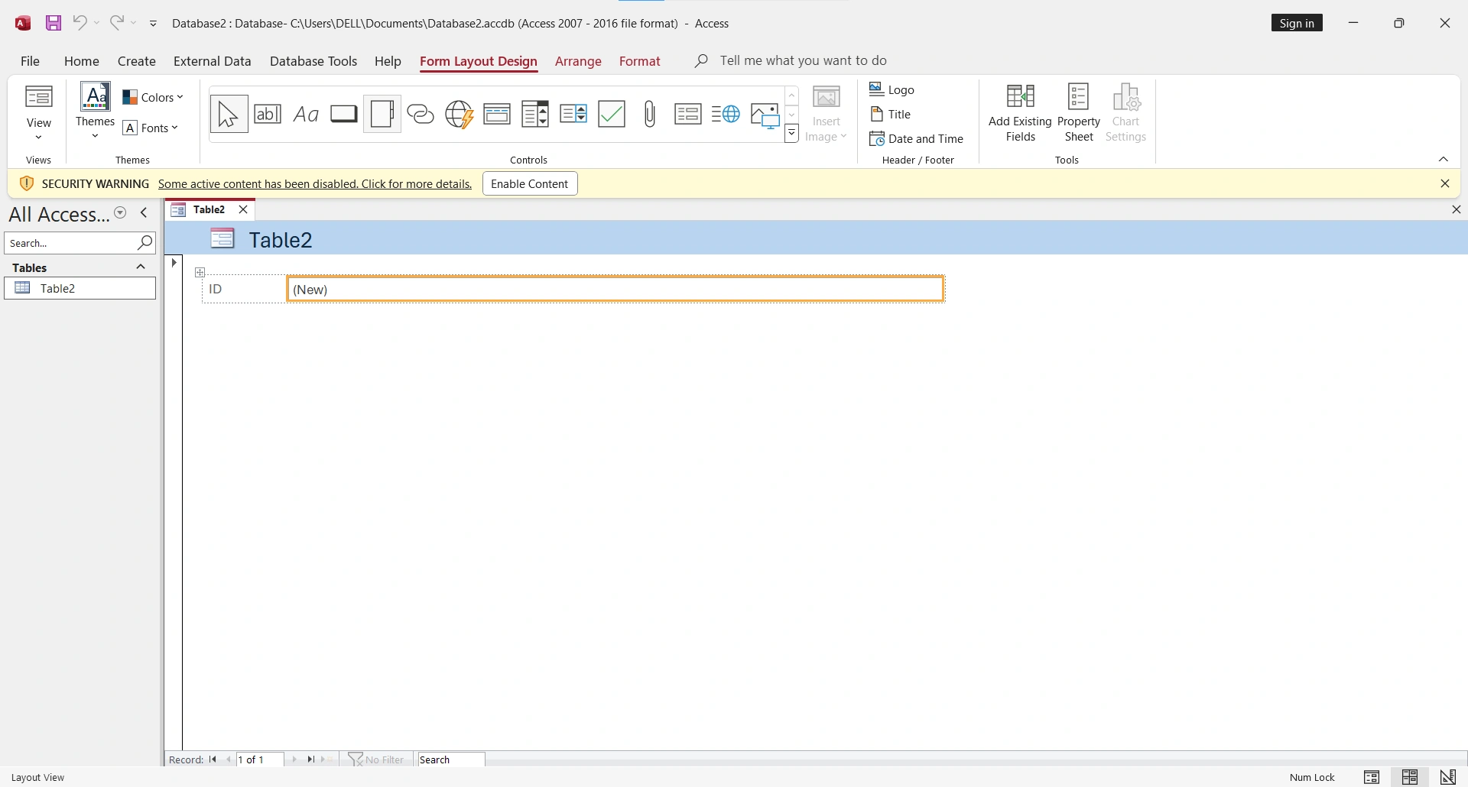Close the Table2 form tab
Screen dimensions: 1468x787
[244, 209]
